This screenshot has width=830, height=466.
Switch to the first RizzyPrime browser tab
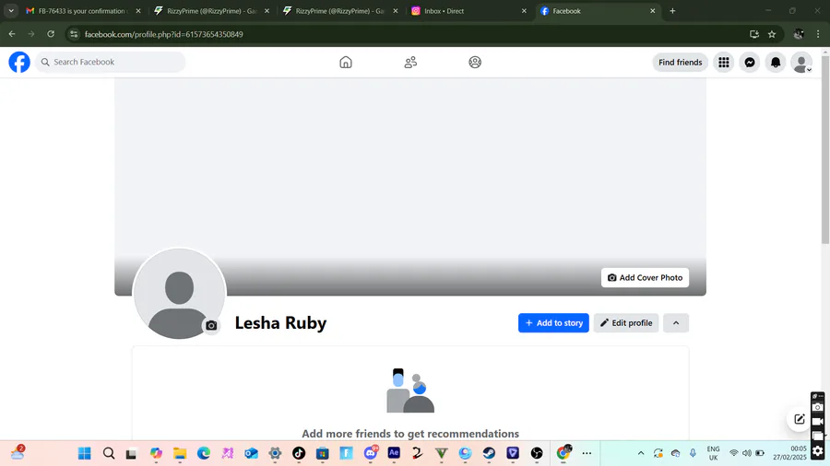pyautogui.click(x=211, y=10)
